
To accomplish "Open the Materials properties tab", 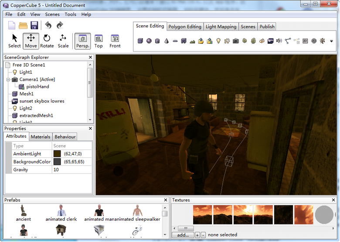I will pos(41,137).
